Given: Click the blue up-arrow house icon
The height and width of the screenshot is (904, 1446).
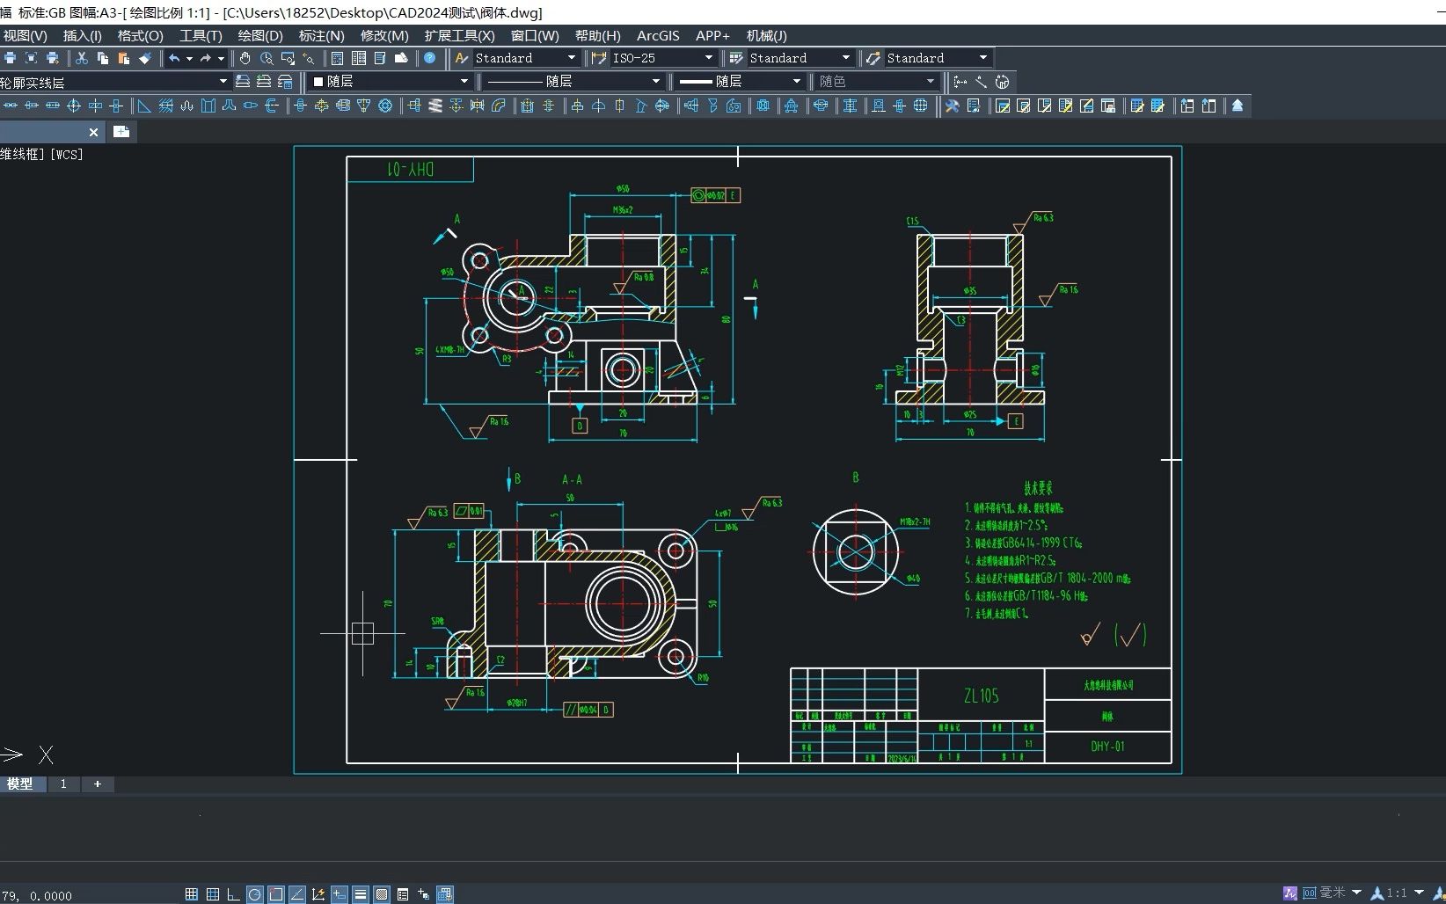Looking at the screenshot, I should [x=1238, y=106].
